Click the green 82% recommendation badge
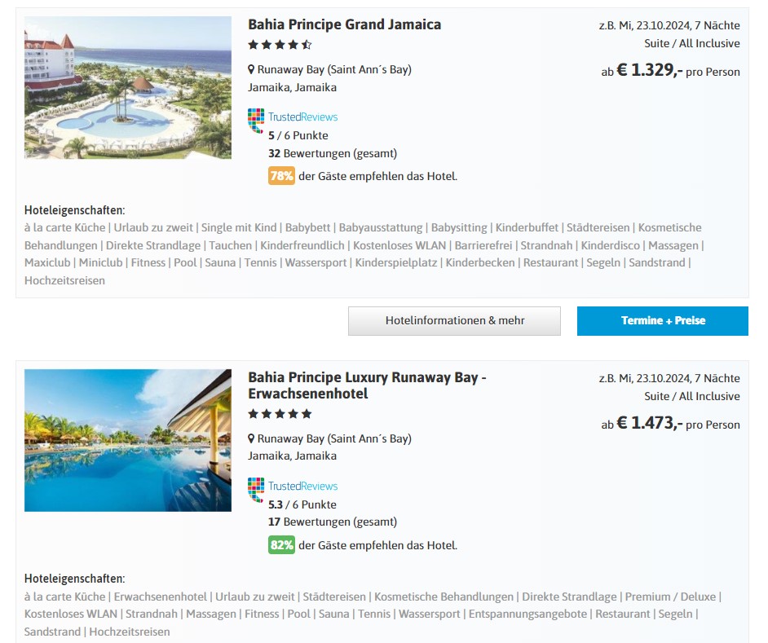The height and width of the screenshot is (643, 768). pos(281,545)
